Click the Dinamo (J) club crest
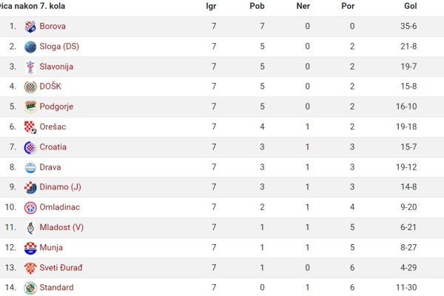 [x=30, y=187]
